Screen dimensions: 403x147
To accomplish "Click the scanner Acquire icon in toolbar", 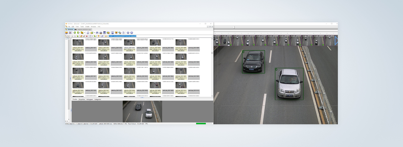I will pyautogui.click(x=104, y=33).
